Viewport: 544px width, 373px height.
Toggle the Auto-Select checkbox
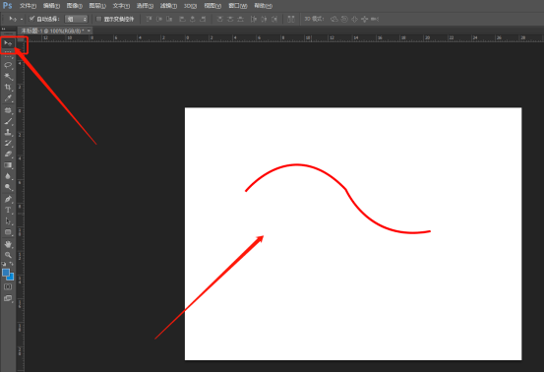(31, 19)
